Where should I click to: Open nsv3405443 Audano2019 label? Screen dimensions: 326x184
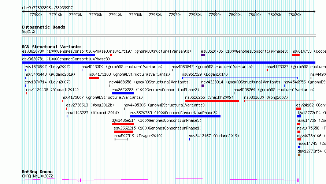tap(50, 74)
